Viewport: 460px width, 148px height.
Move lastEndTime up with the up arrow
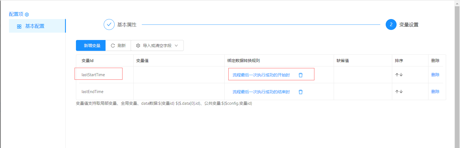pyautogui.click(x=397, y=92)
